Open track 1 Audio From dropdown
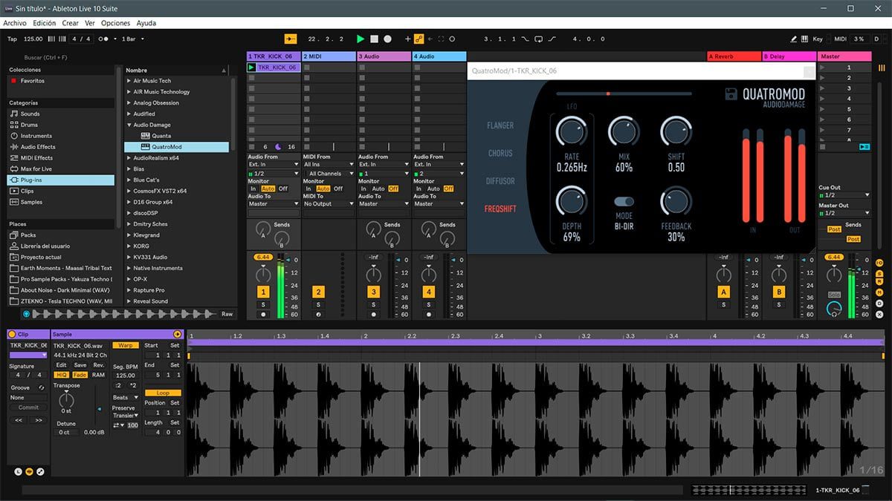This screenshot has width=892, height=501. coord(274,164)
